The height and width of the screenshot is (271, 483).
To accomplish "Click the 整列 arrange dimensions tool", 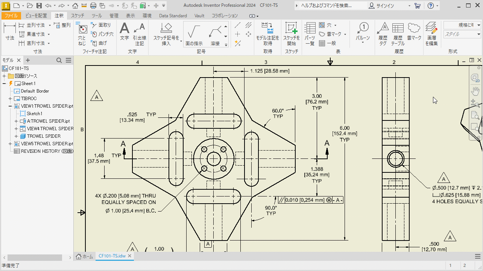I will click(x=62, y=25).
